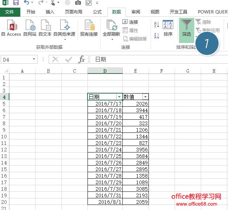Select the cell with value 2059
Screen dimensions: 228x210
click(x=135, y=202)
